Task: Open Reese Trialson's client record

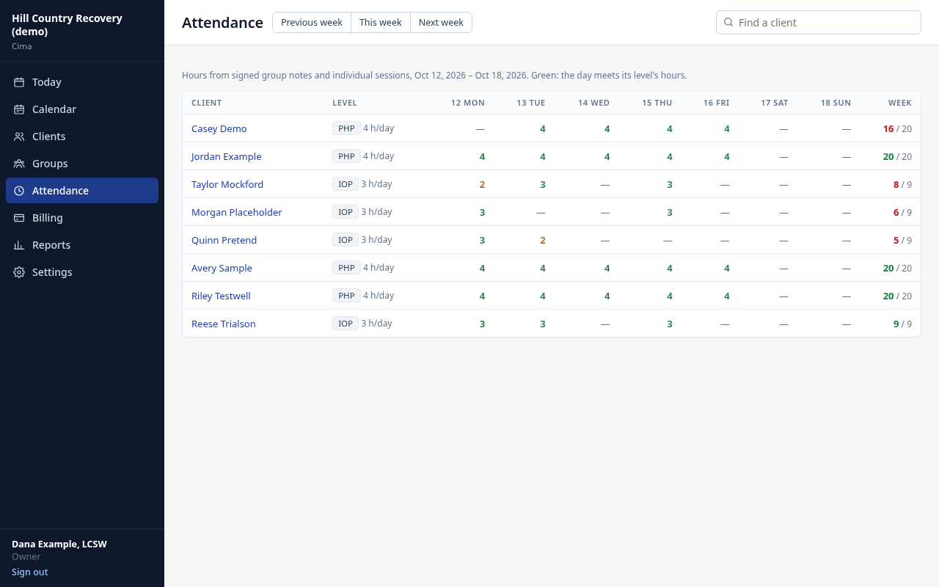Action: (224, 324)
